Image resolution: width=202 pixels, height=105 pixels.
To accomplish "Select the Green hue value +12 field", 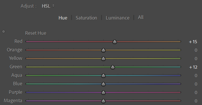I will 193,67.
